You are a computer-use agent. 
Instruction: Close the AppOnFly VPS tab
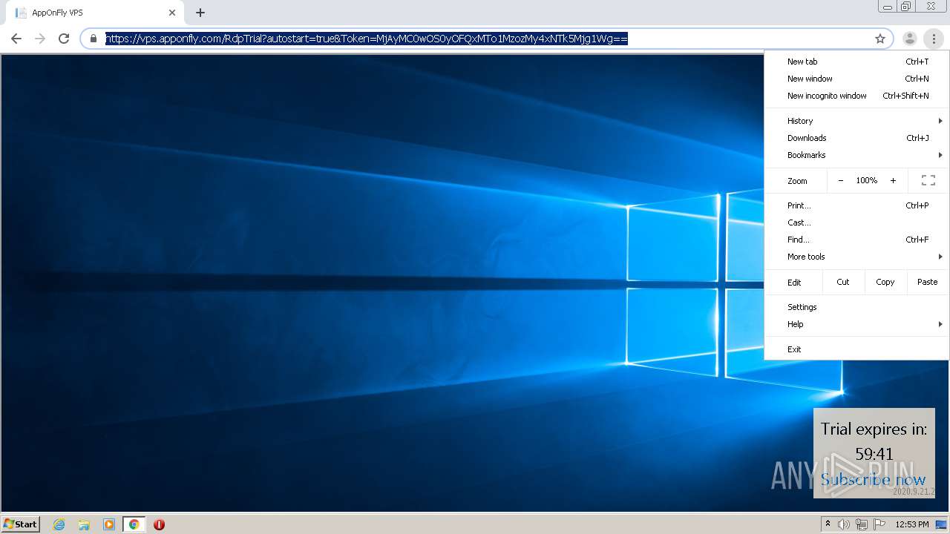[172, 13]
